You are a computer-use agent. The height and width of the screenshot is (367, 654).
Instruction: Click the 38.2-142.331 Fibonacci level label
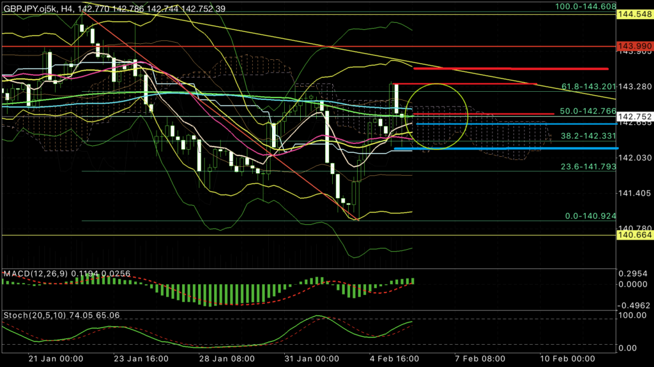[588, 136]
